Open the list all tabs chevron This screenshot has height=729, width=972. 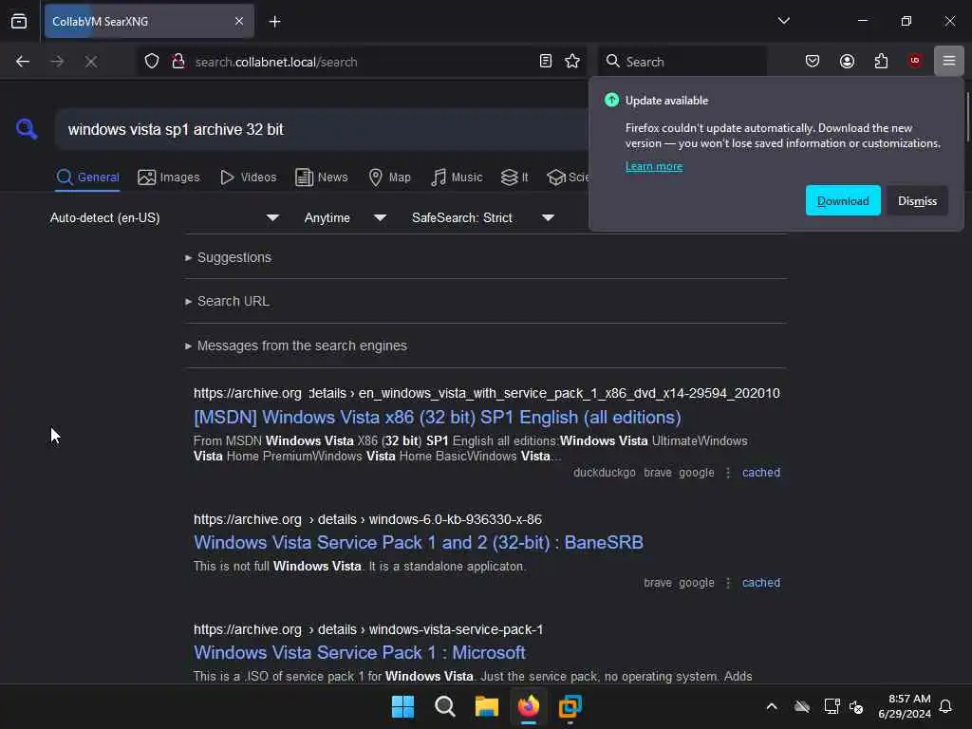pos(783,21)
